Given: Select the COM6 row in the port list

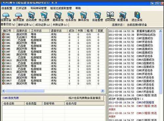Looking at the screenshot, I should click(53, 49).
